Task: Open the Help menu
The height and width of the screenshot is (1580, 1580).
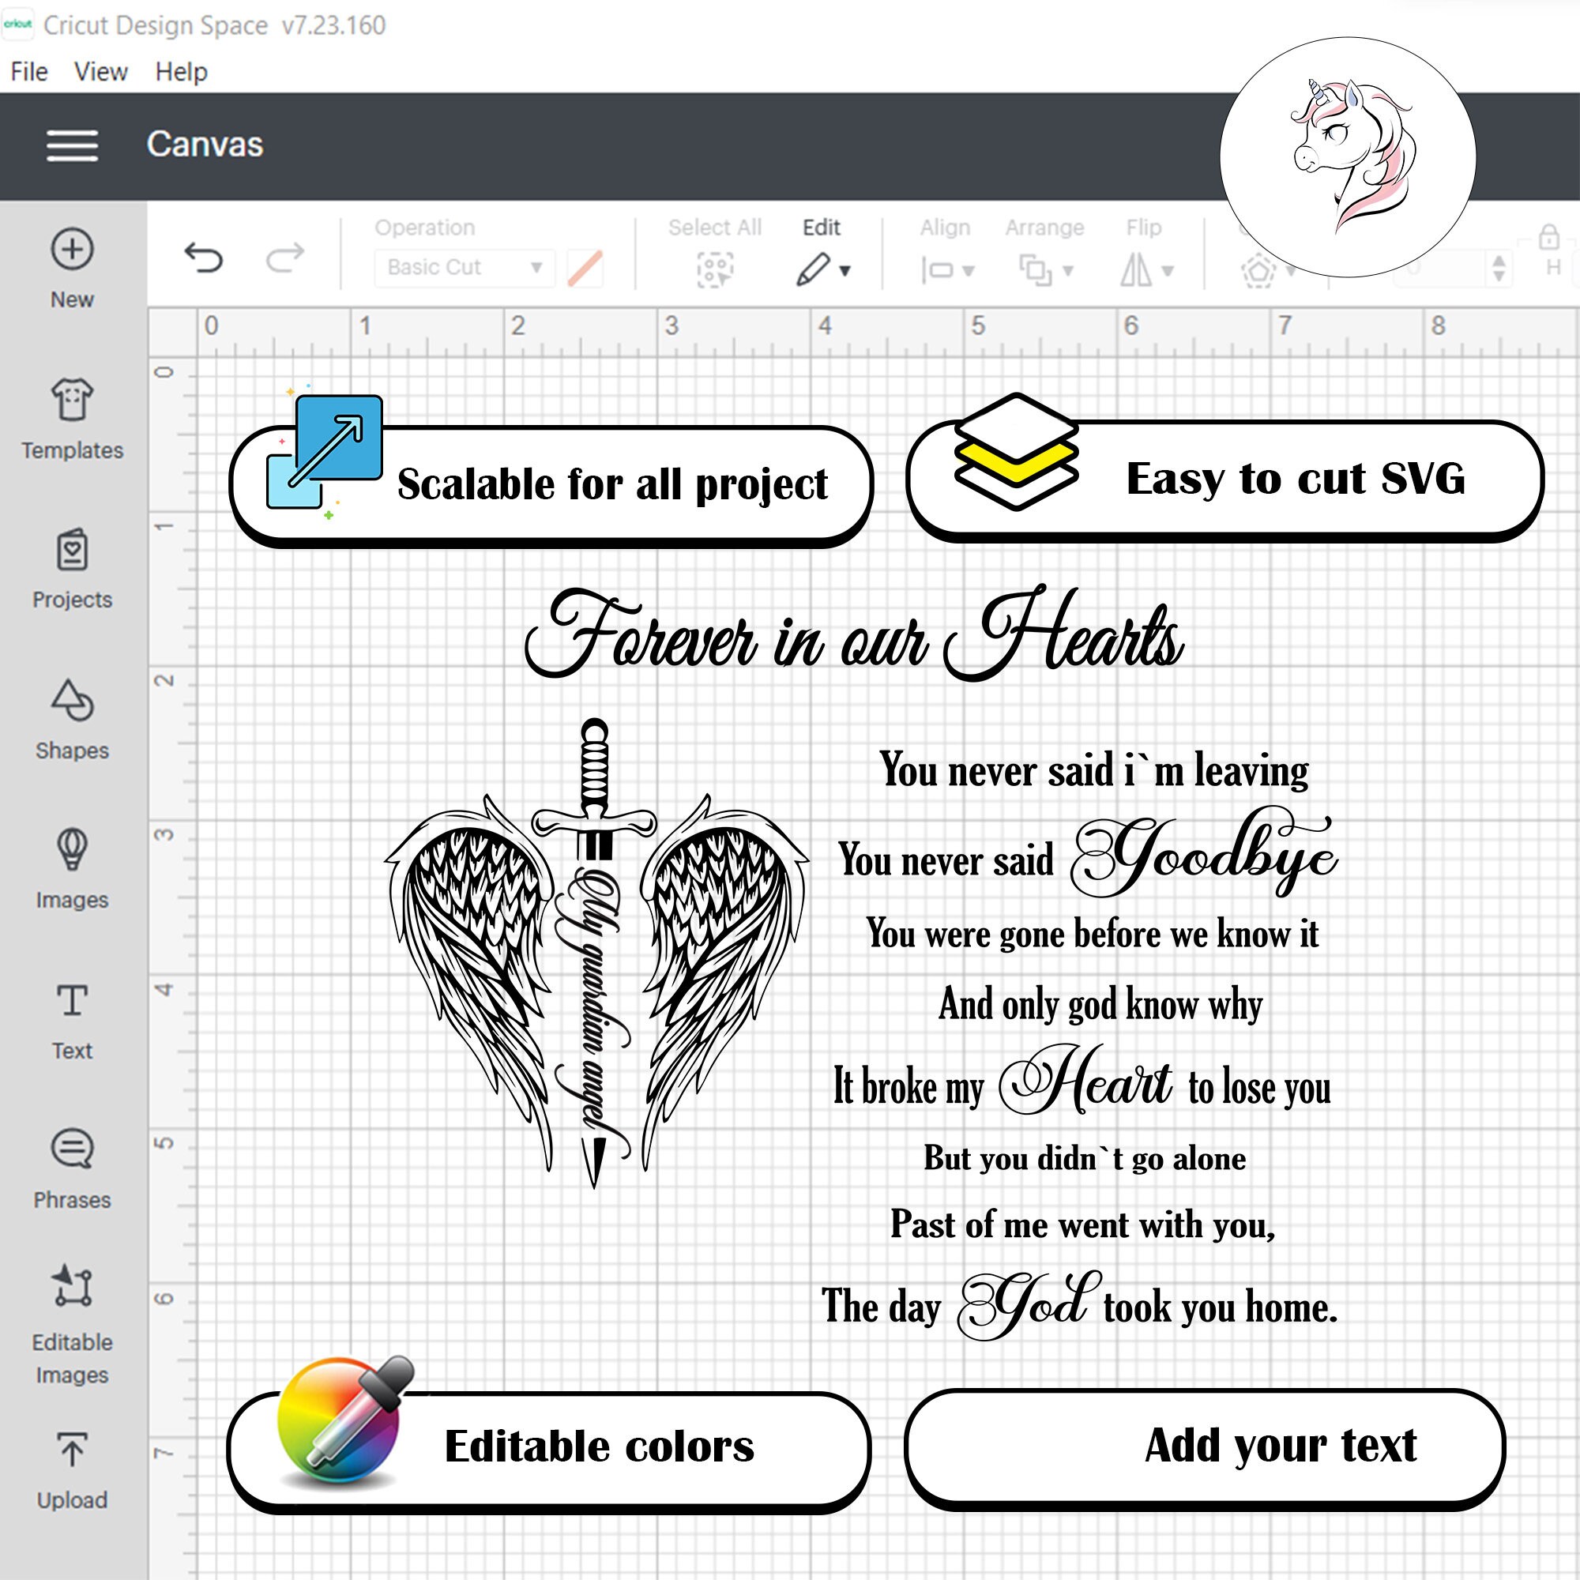Action: coord(181,71)
